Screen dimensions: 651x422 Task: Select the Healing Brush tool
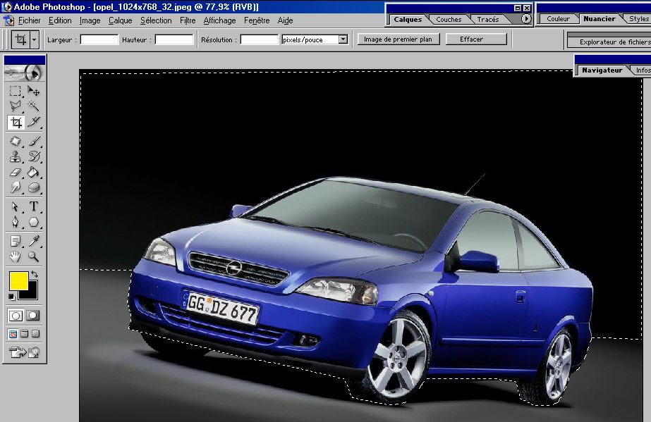click(x=16, y=142)
